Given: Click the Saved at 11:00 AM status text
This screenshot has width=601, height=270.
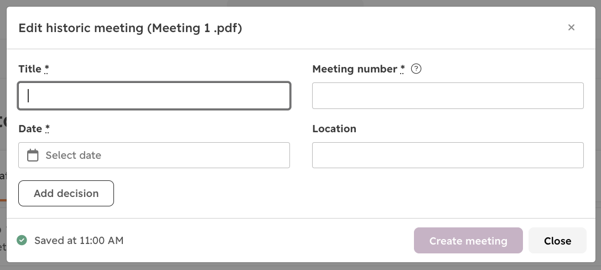Looking at the screenshot, I should (x=79, y=241).
